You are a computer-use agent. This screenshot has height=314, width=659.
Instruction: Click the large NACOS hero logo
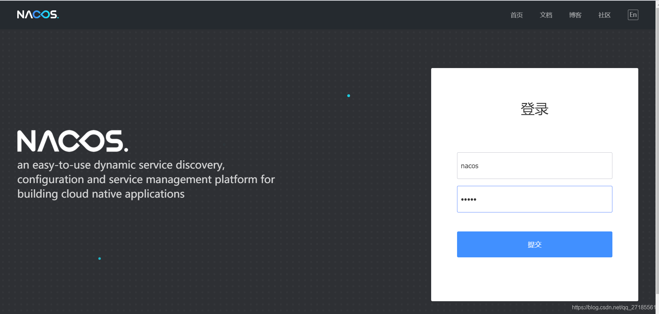point(73,141)
